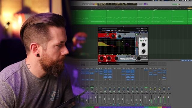Toggle the yellow Cycle button in the transport
This screenshot has width=192, height=108.
click(x=96, y=4)
